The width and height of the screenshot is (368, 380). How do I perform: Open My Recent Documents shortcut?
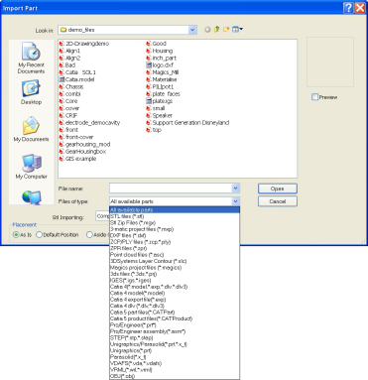[x=31, y=58]
